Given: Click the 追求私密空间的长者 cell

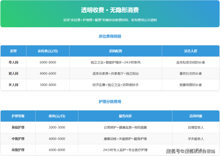Looking at the screenshot, I should (190, 62).
